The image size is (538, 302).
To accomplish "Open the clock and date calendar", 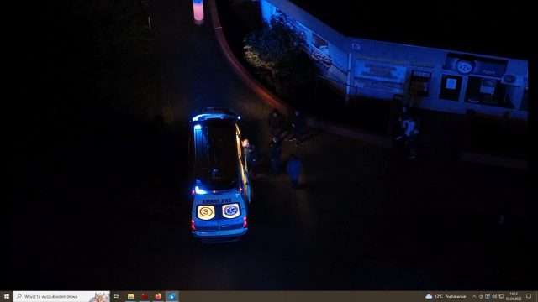I will (x=514, y=296).
